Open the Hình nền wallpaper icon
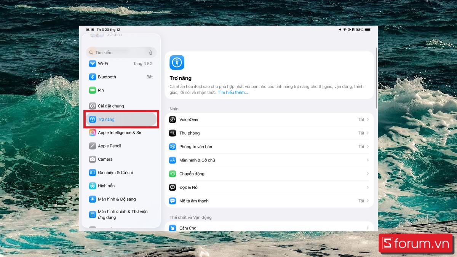Image resolution: width=457 pixels, height=257 pixels. coord(93,186)
